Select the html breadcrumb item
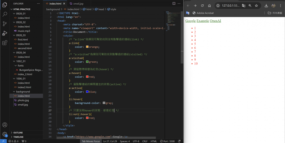The height and width of the screenshot is (143, 285). [87, 9]
